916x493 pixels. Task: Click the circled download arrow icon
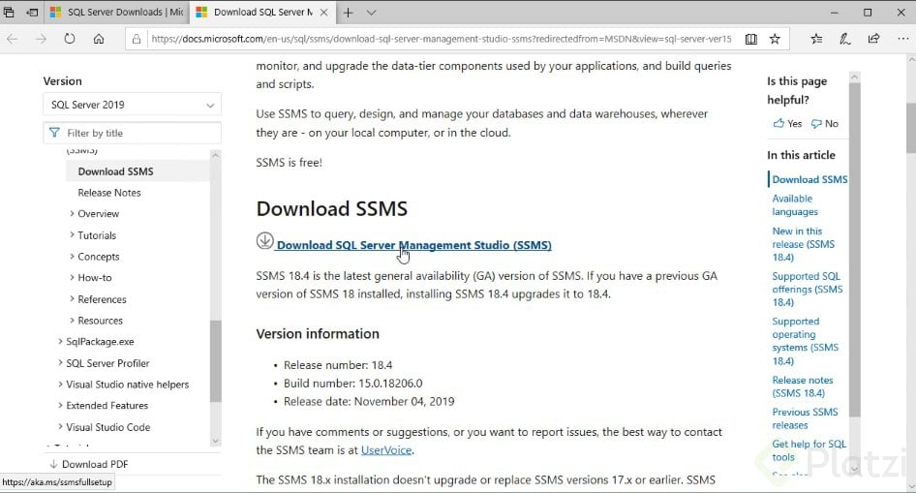click(264, 240)
